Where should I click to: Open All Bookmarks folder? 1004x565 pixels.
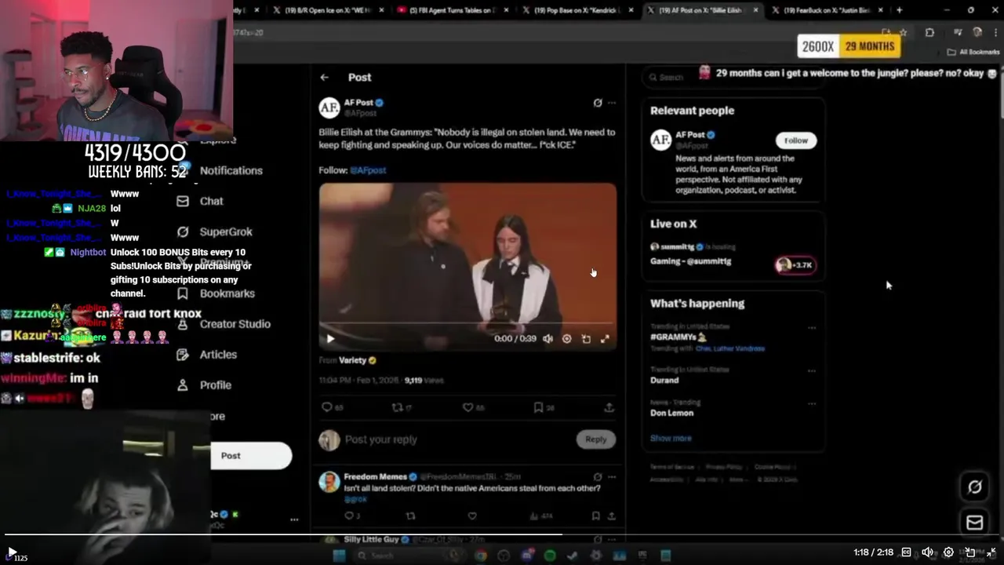click(973, 52)
